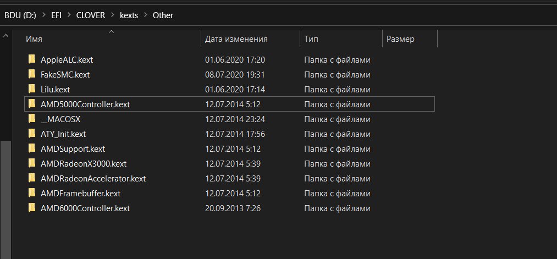Viewport: 557px width, 259px height.
Task: Select the AMDFramebuffer.kext row
Action: (229, 193)
